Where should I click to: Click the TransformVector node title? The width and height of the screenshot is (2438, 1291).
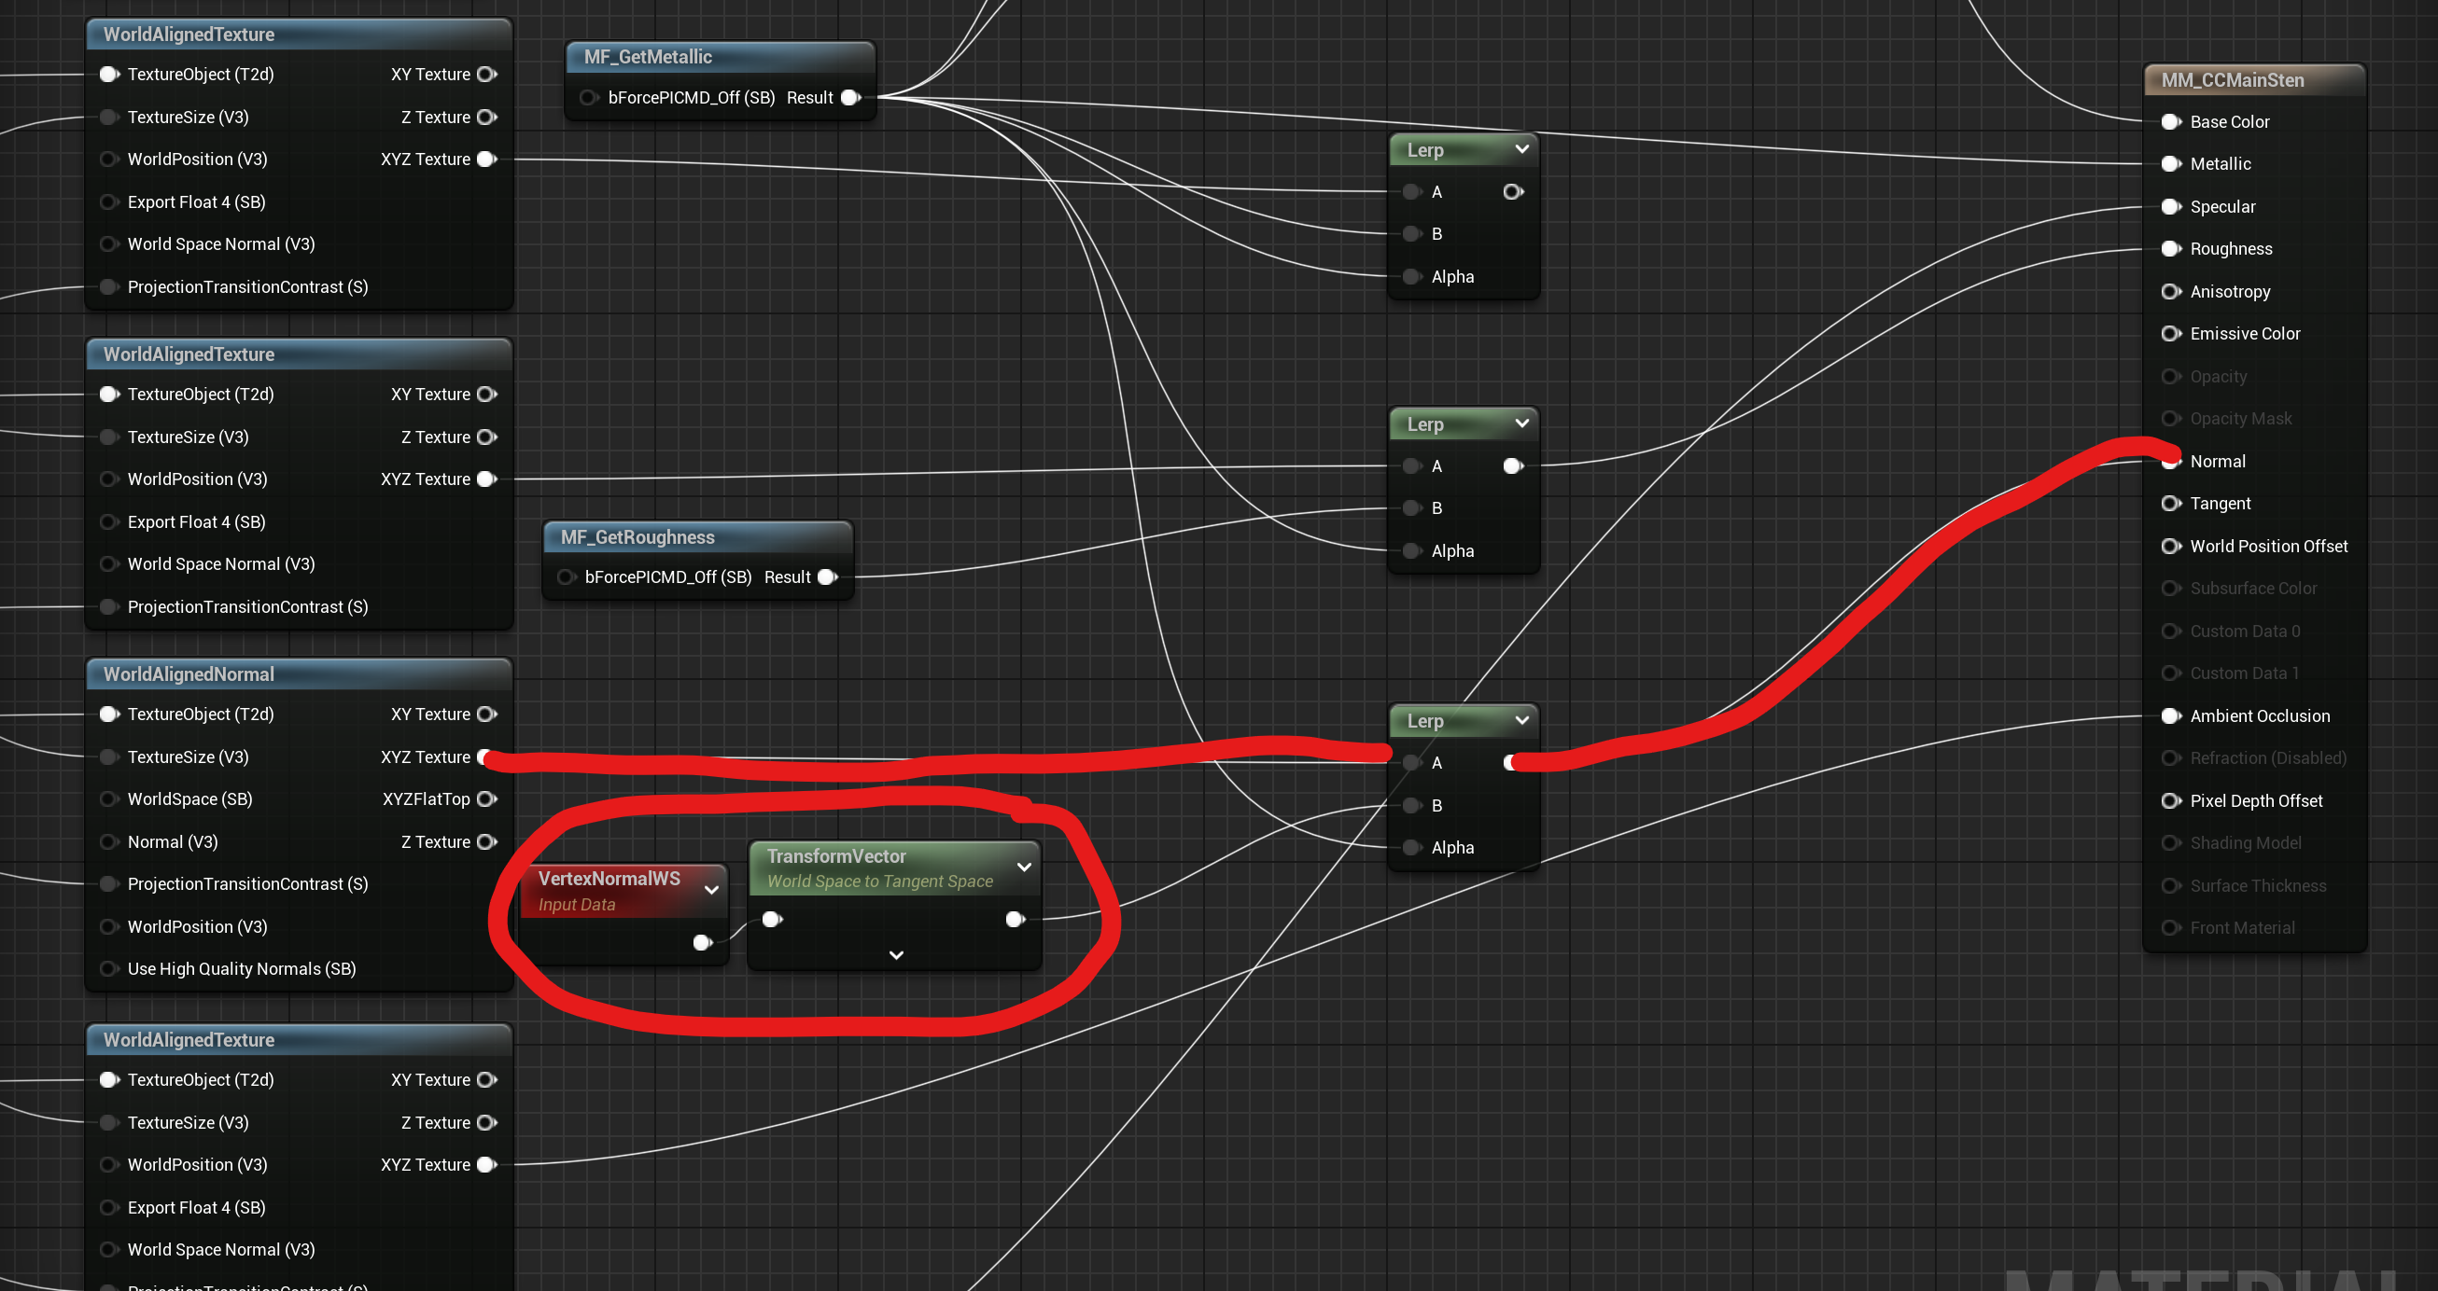coord(835,856)
